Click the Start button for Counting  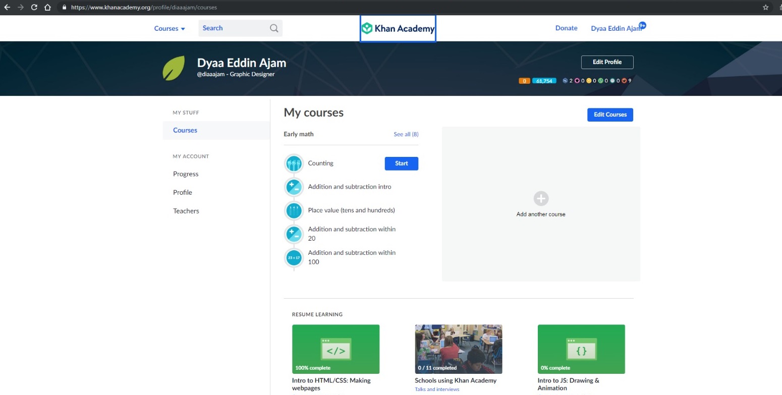[402, 163]
